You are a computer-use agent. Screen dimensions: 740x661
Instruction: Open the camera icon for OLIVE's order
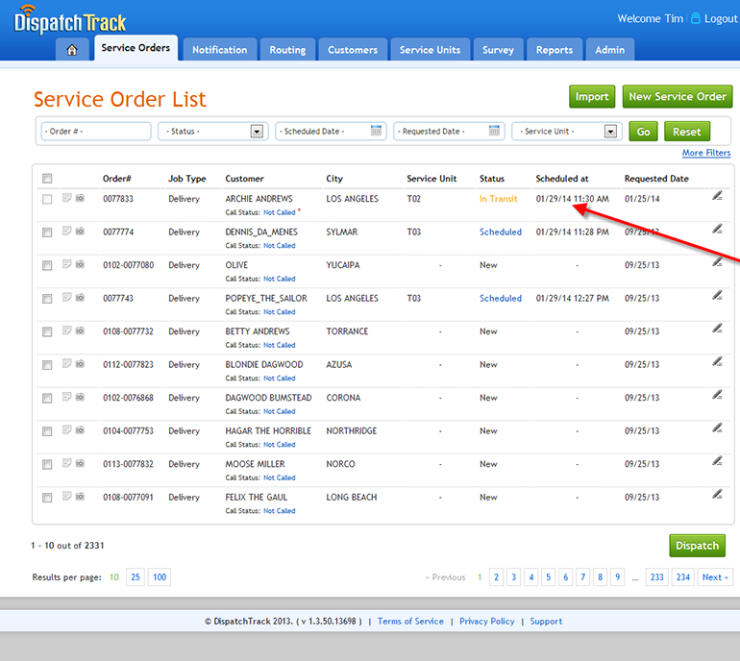point(80,265)
